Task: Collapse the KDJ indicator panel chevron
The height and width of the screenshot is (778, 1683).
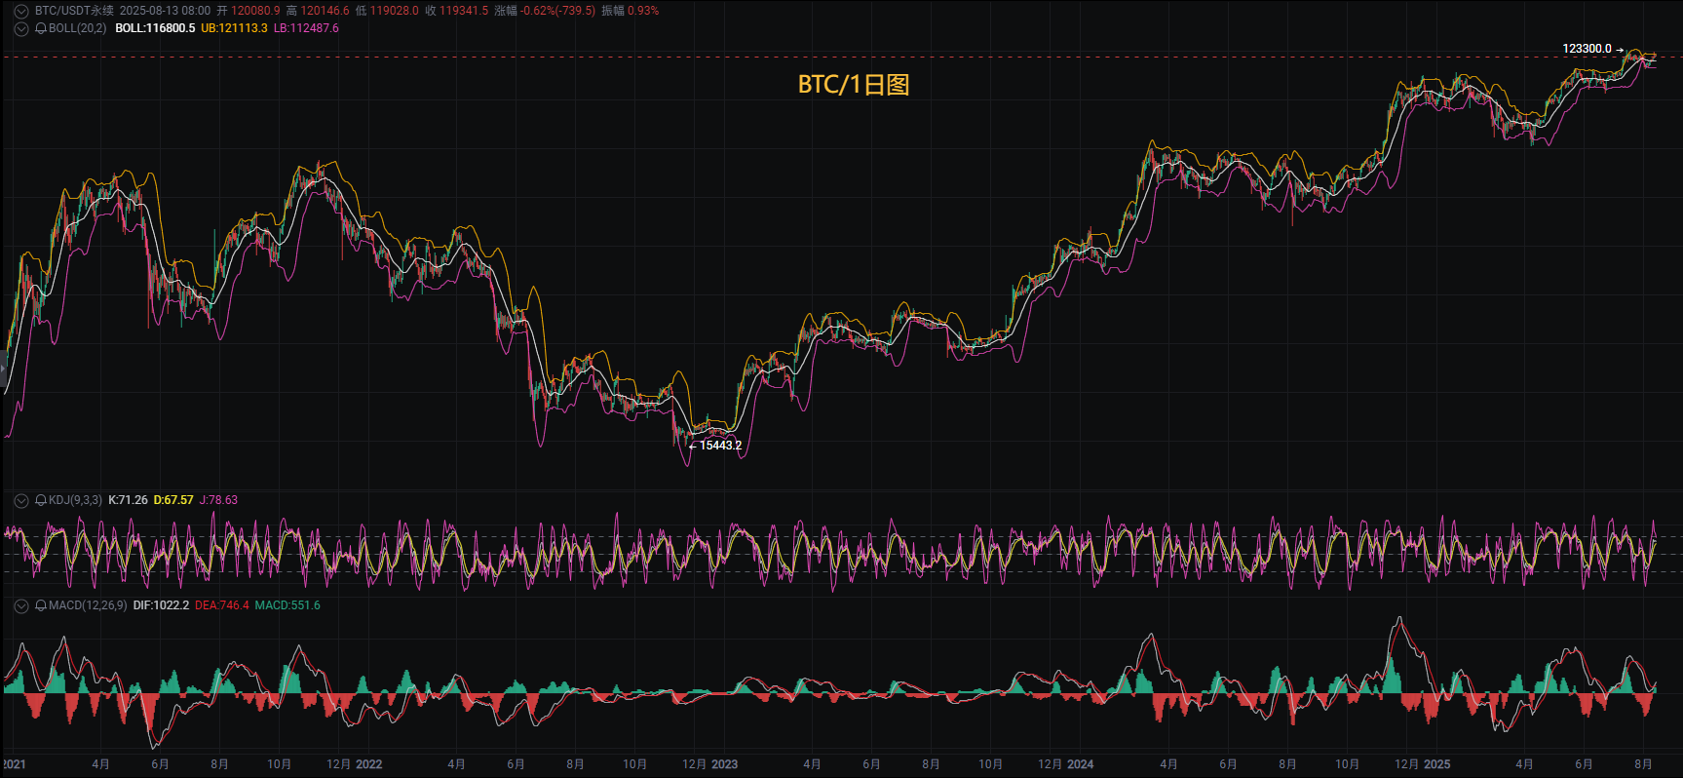Action: click(21, 500)
